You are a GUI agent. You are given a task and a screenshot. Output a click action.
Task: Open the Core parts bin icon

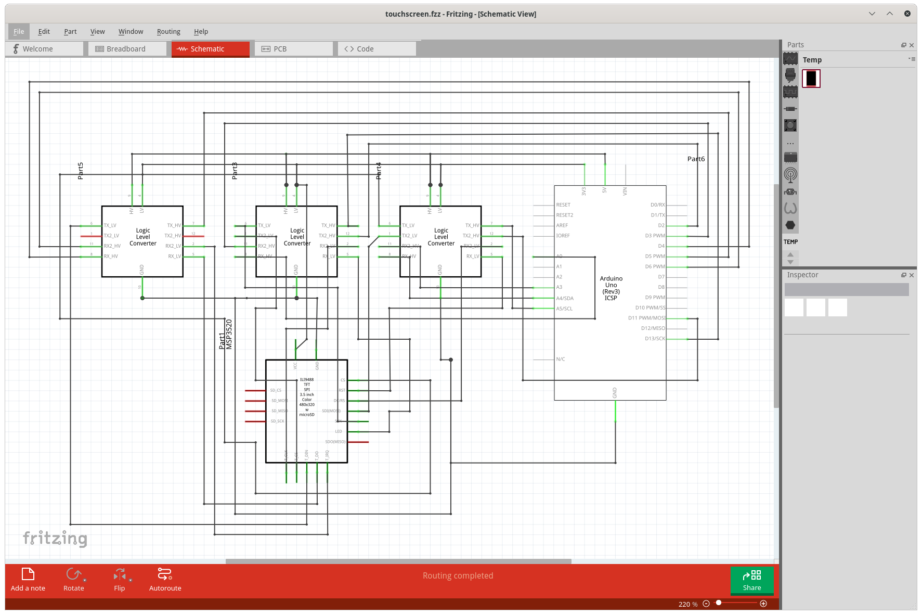pos(790,58)
